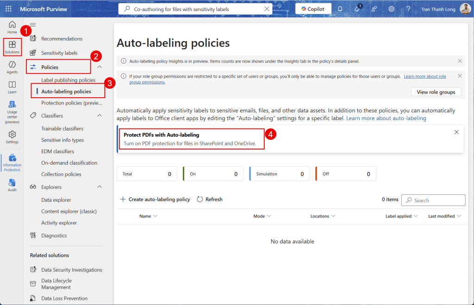Collapse the Explorers section chevron
Viewport: 474px width, 305px height.
(x=100, y=187)
